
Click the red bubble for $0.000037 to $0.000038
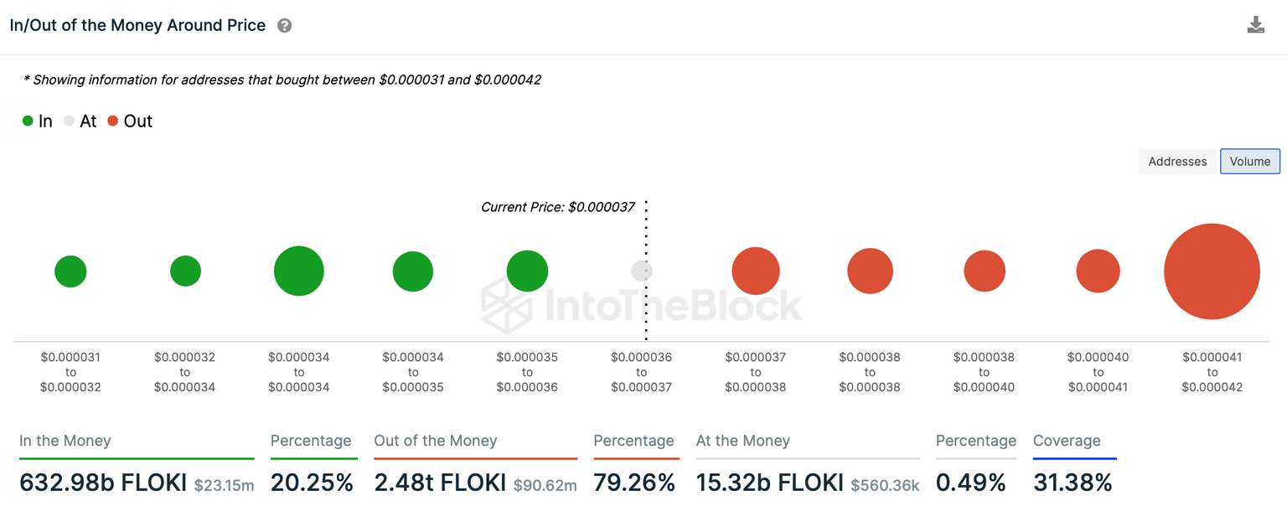(x=756, y=271)
